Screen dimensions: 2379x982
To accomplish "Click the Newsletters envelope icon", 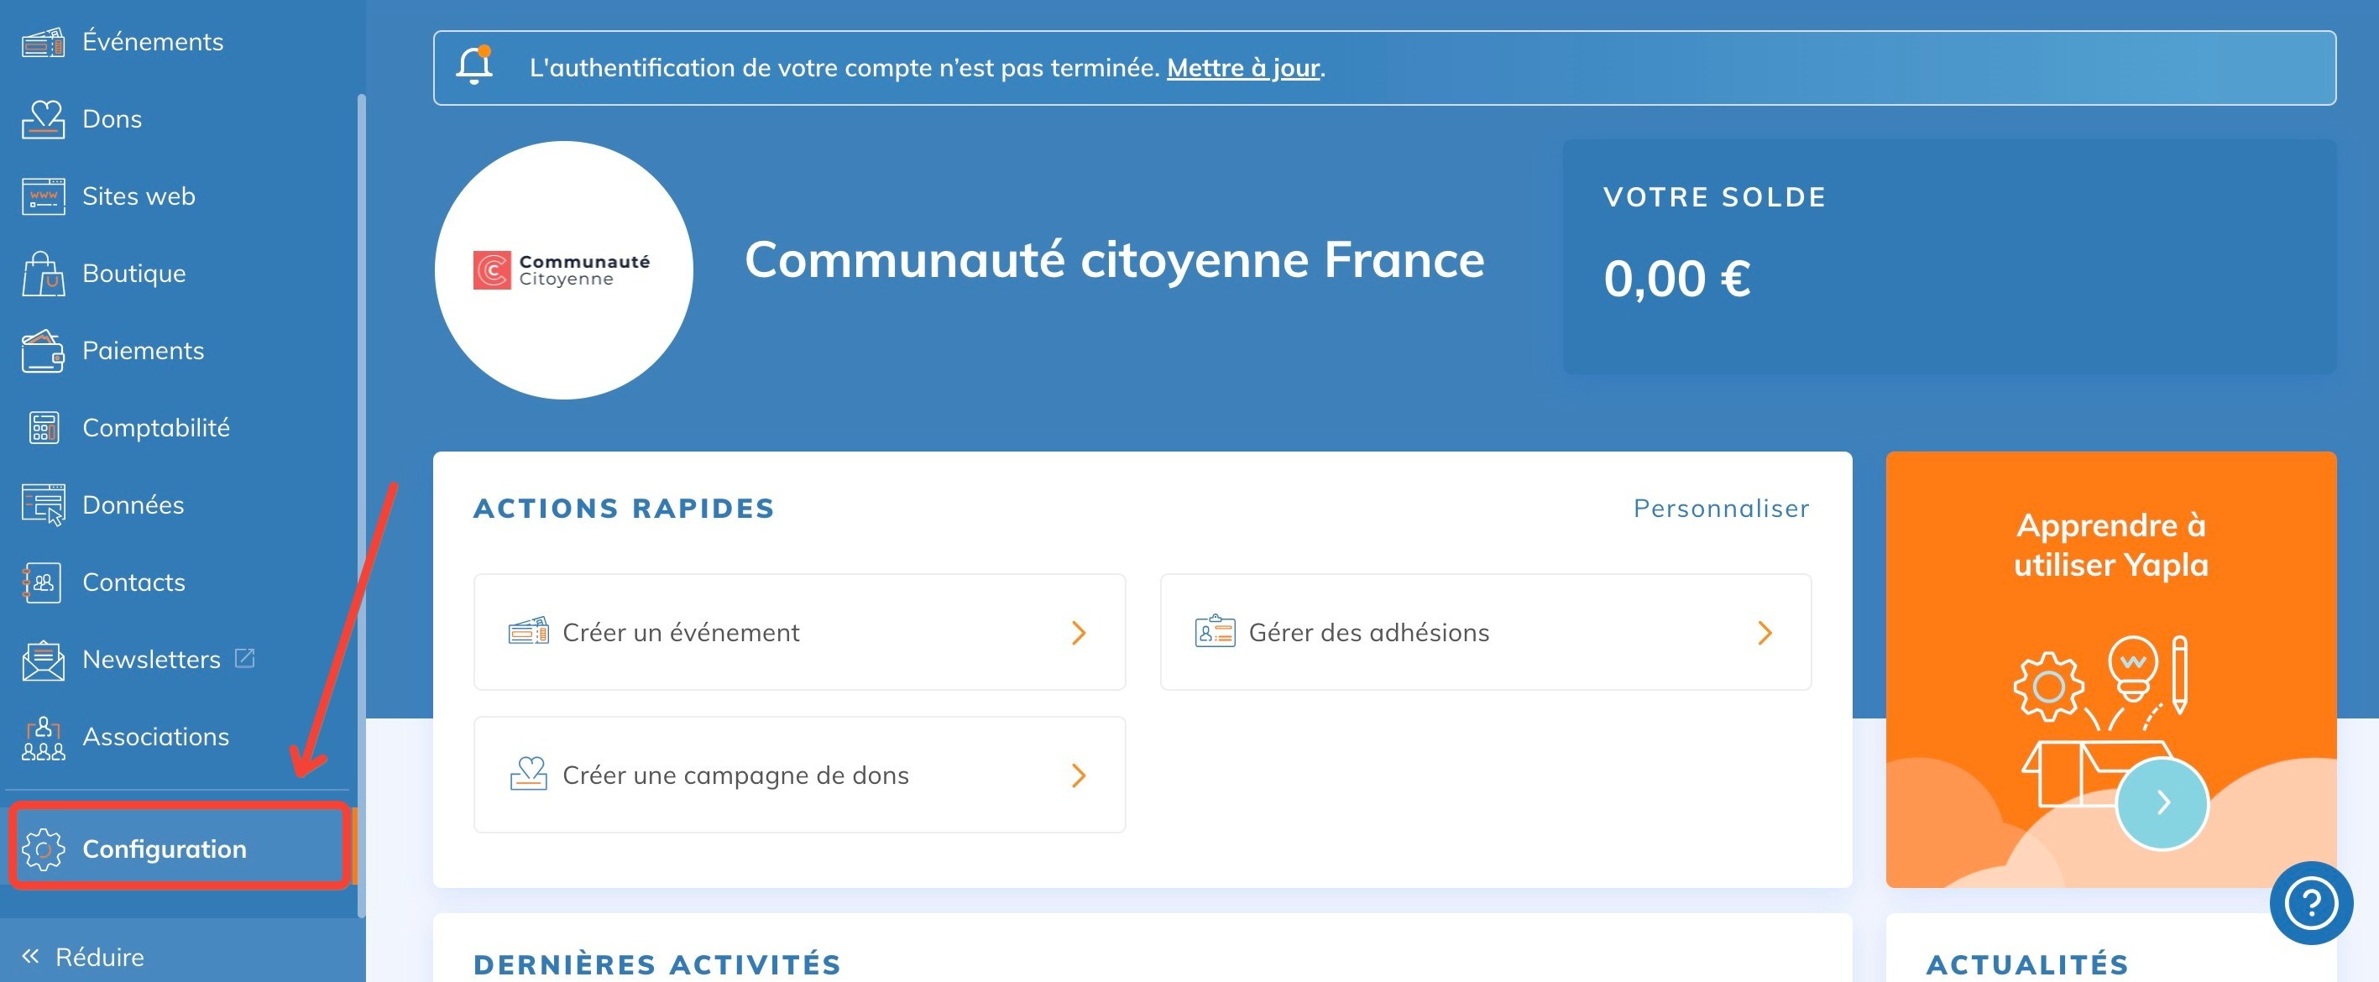I will click(x=43, y=660).
